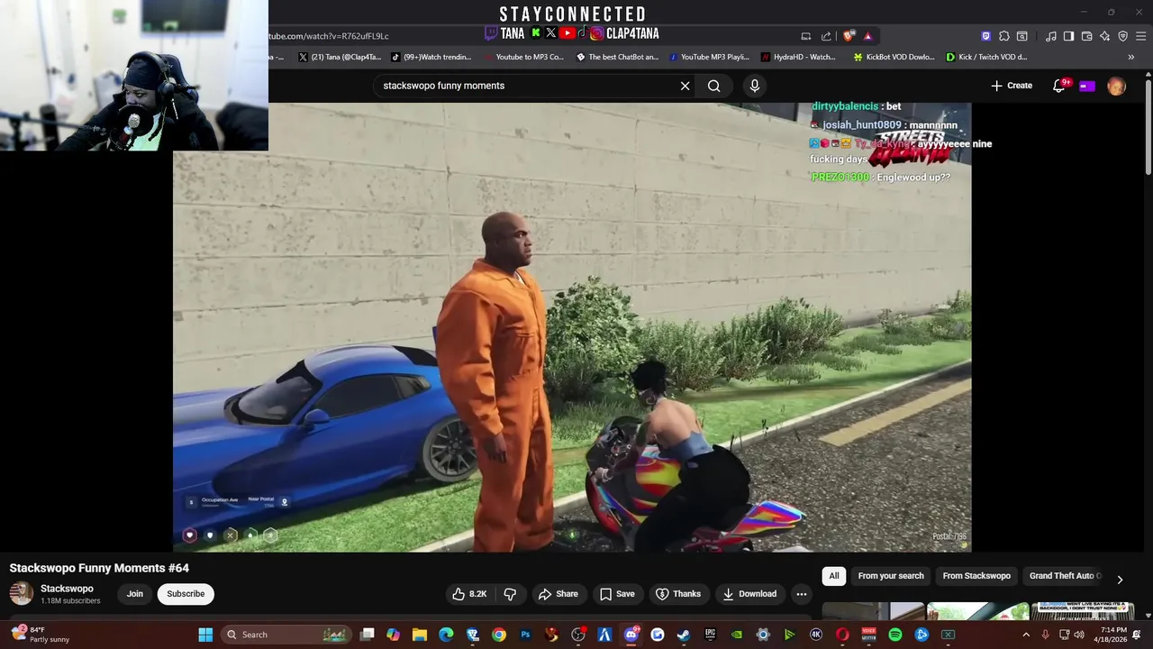Open the YouTube Create menu
This screenshot has height=649, width=1153.
[1012, 86]
